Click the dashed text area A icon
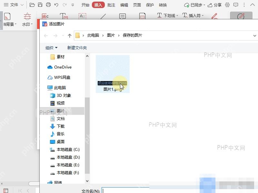Screen dimensions: 258x193 point(83,16)
